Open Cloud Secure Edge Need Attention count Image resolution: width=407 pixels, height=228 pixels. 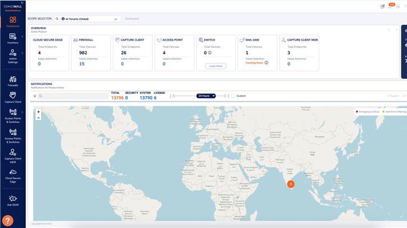click(39, 64)
